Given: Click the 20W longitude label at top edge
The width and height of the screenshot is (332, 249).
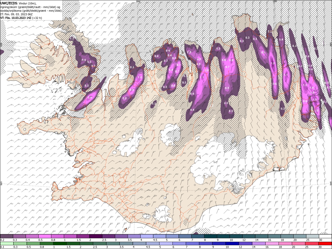Looking at the screenshot, I should click(138, 1).
